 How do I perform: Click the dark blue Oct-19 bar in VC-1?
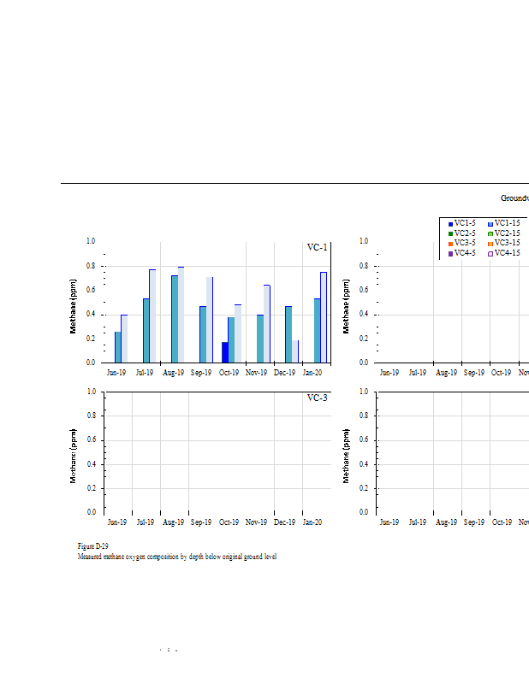225,352
